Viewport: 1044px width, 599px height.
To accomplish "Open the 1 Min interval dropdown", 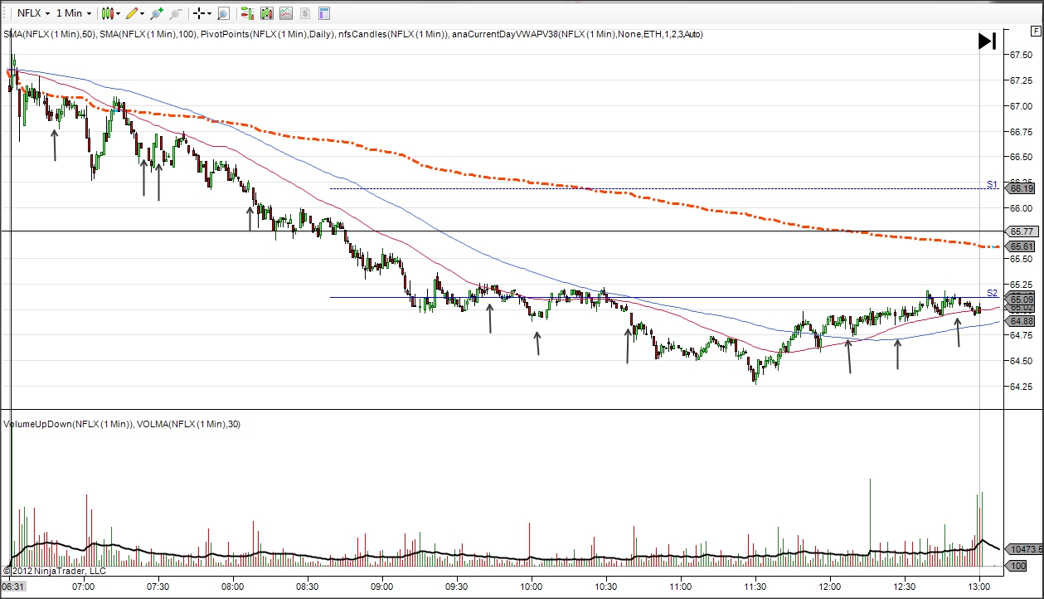I will (73, 13).
